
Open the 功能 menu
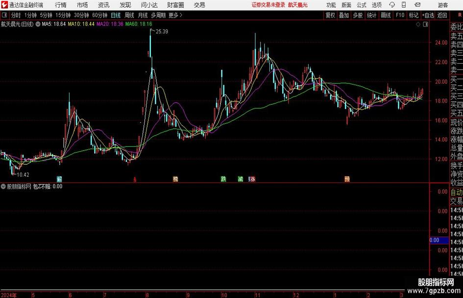[x=331, y=5]
